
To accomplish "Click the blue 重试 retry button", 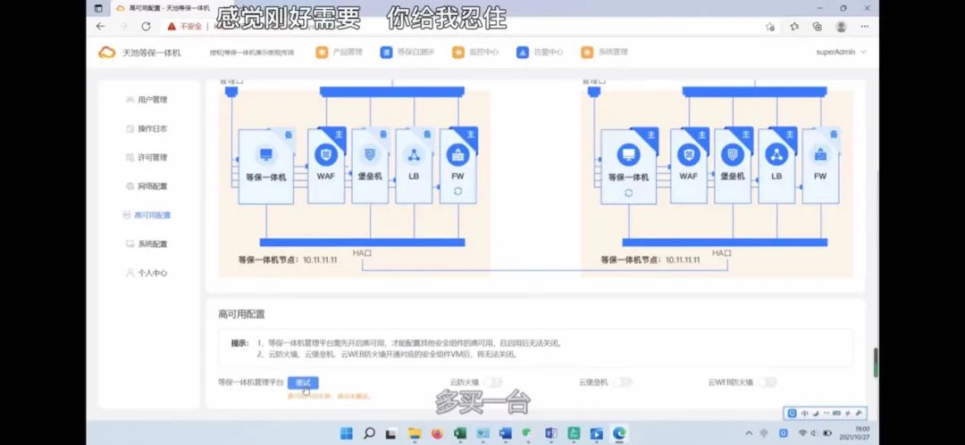I will pos(303,383).
